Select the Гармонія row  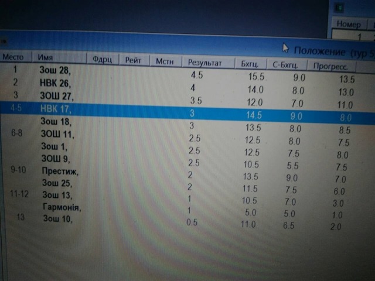pos(187,210)
